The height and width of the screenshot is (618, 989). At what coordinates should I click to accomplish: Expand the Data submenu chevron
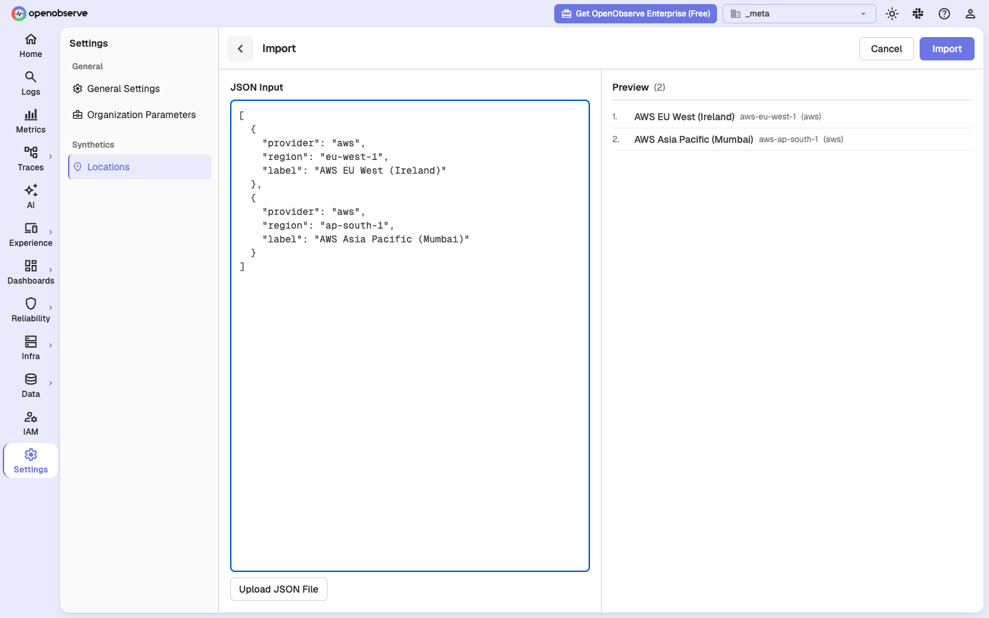pos(51,383)
